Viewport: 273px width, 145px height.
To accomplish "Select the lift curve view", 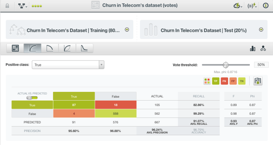I will (x=84, y=48).
